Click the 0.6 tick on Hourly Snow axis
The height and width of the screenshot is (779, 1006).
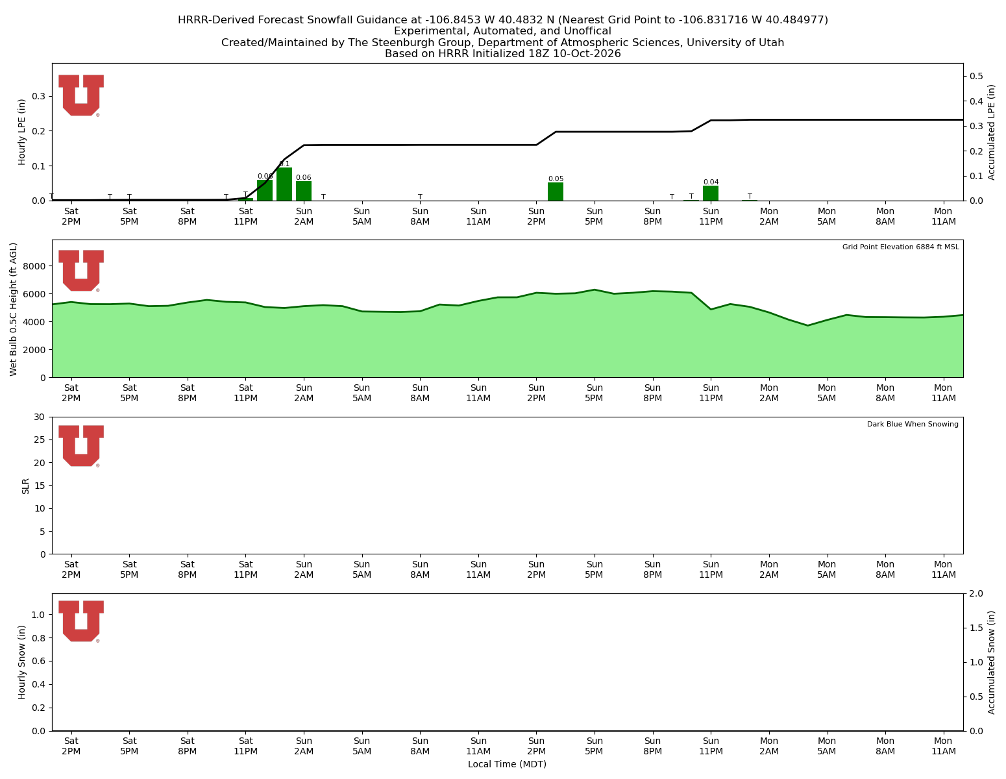(40, 662)
